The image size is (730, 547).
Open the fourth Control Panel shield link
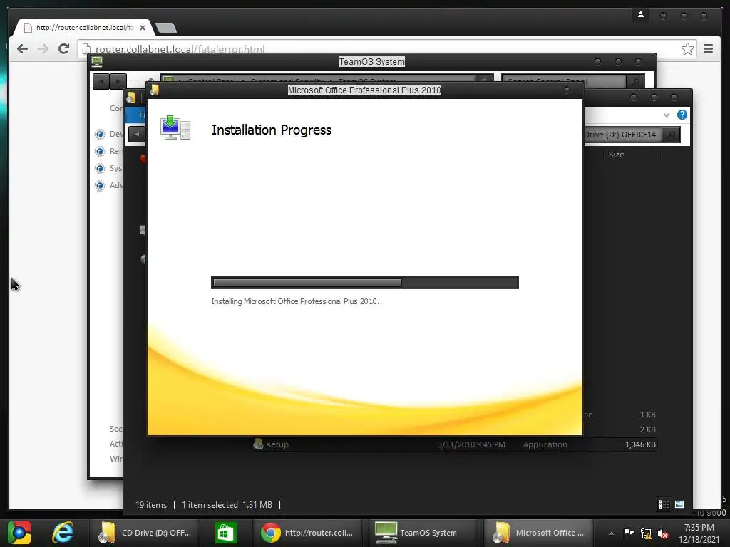click(100, 186)
